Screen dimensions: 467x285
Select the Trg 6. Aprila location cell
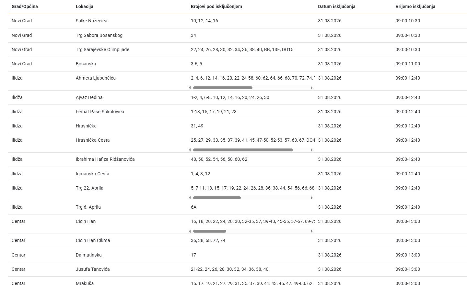[x=88, y=207]
